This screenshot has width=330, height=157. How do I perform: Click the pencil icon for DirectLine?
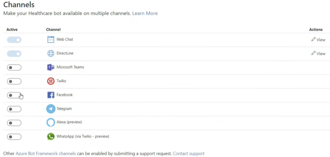pyautogui.click(x=313, y=53)
